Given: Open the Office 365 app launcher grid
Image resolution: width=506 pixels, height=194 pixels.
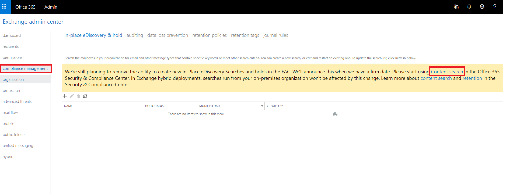Looking at the screenshot, I should [4, 7].
